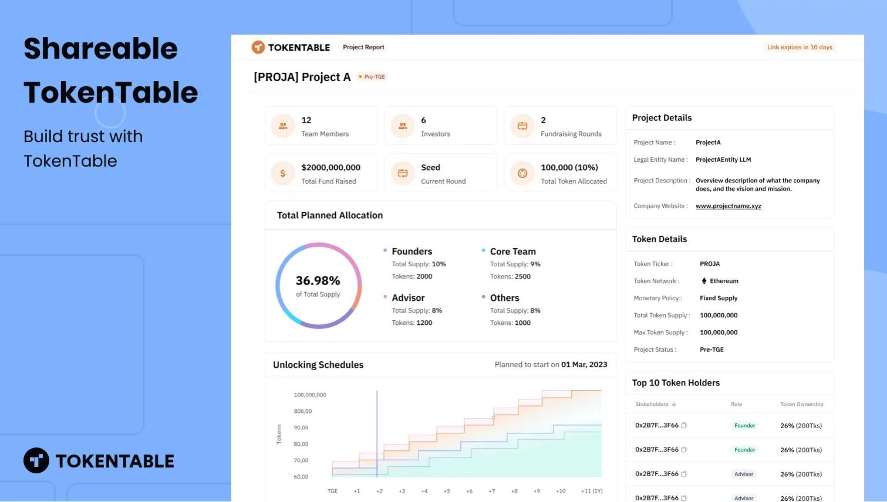Click the Team Members people icon
887x502 pixels.
[x=283, y=126]
